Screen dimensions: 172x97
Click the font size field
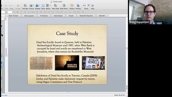[x=10, y=12]
